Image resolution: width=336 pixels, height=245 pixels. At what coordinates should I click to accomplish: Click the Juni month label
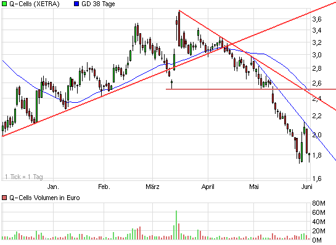(x=307, y=187)
